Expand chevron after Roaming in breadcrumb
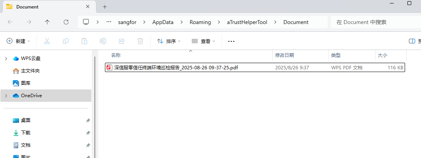Viewport: 421px width, 158px height. [x=219, y=22]
